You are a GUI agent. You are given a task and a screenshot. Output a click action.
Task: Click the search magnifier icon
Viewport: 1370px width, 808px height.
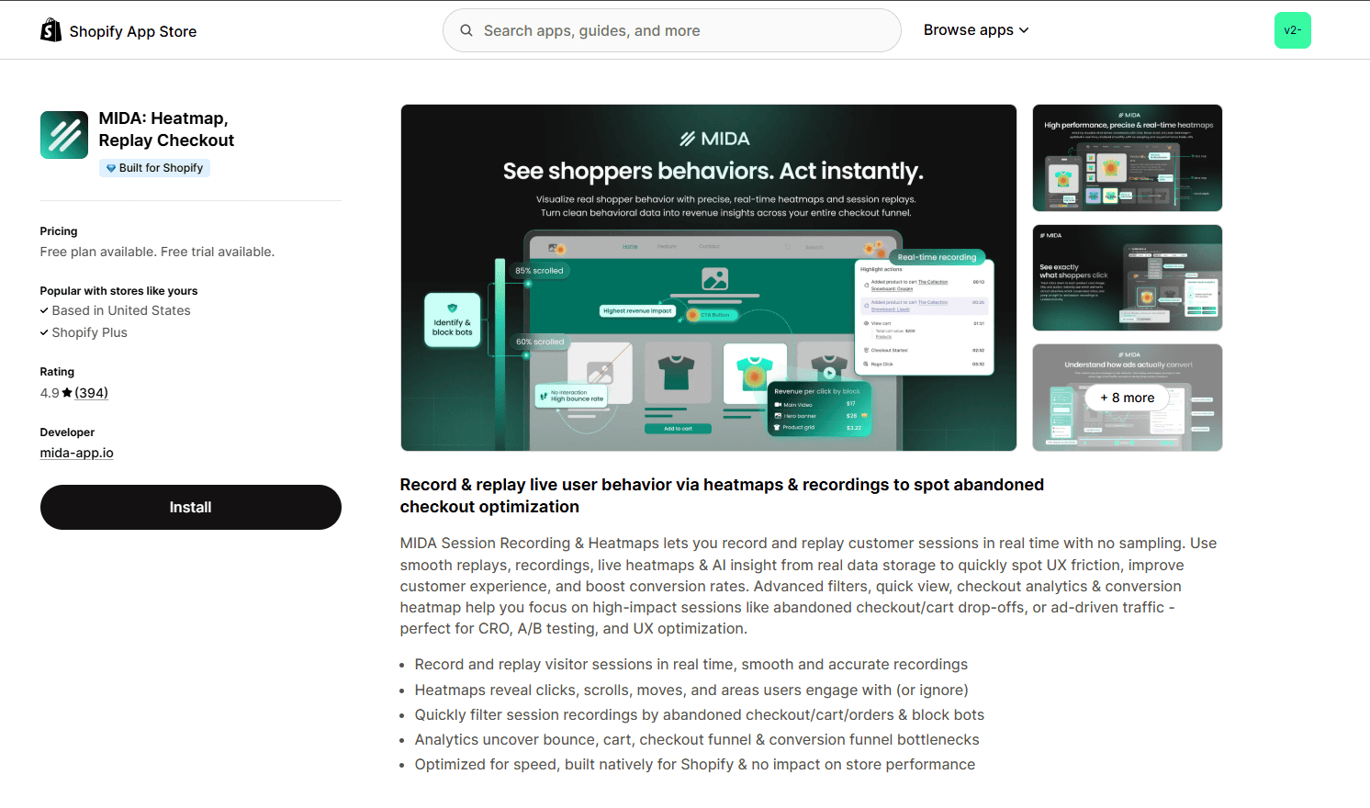pyautogui.click(x=466, y=30)
